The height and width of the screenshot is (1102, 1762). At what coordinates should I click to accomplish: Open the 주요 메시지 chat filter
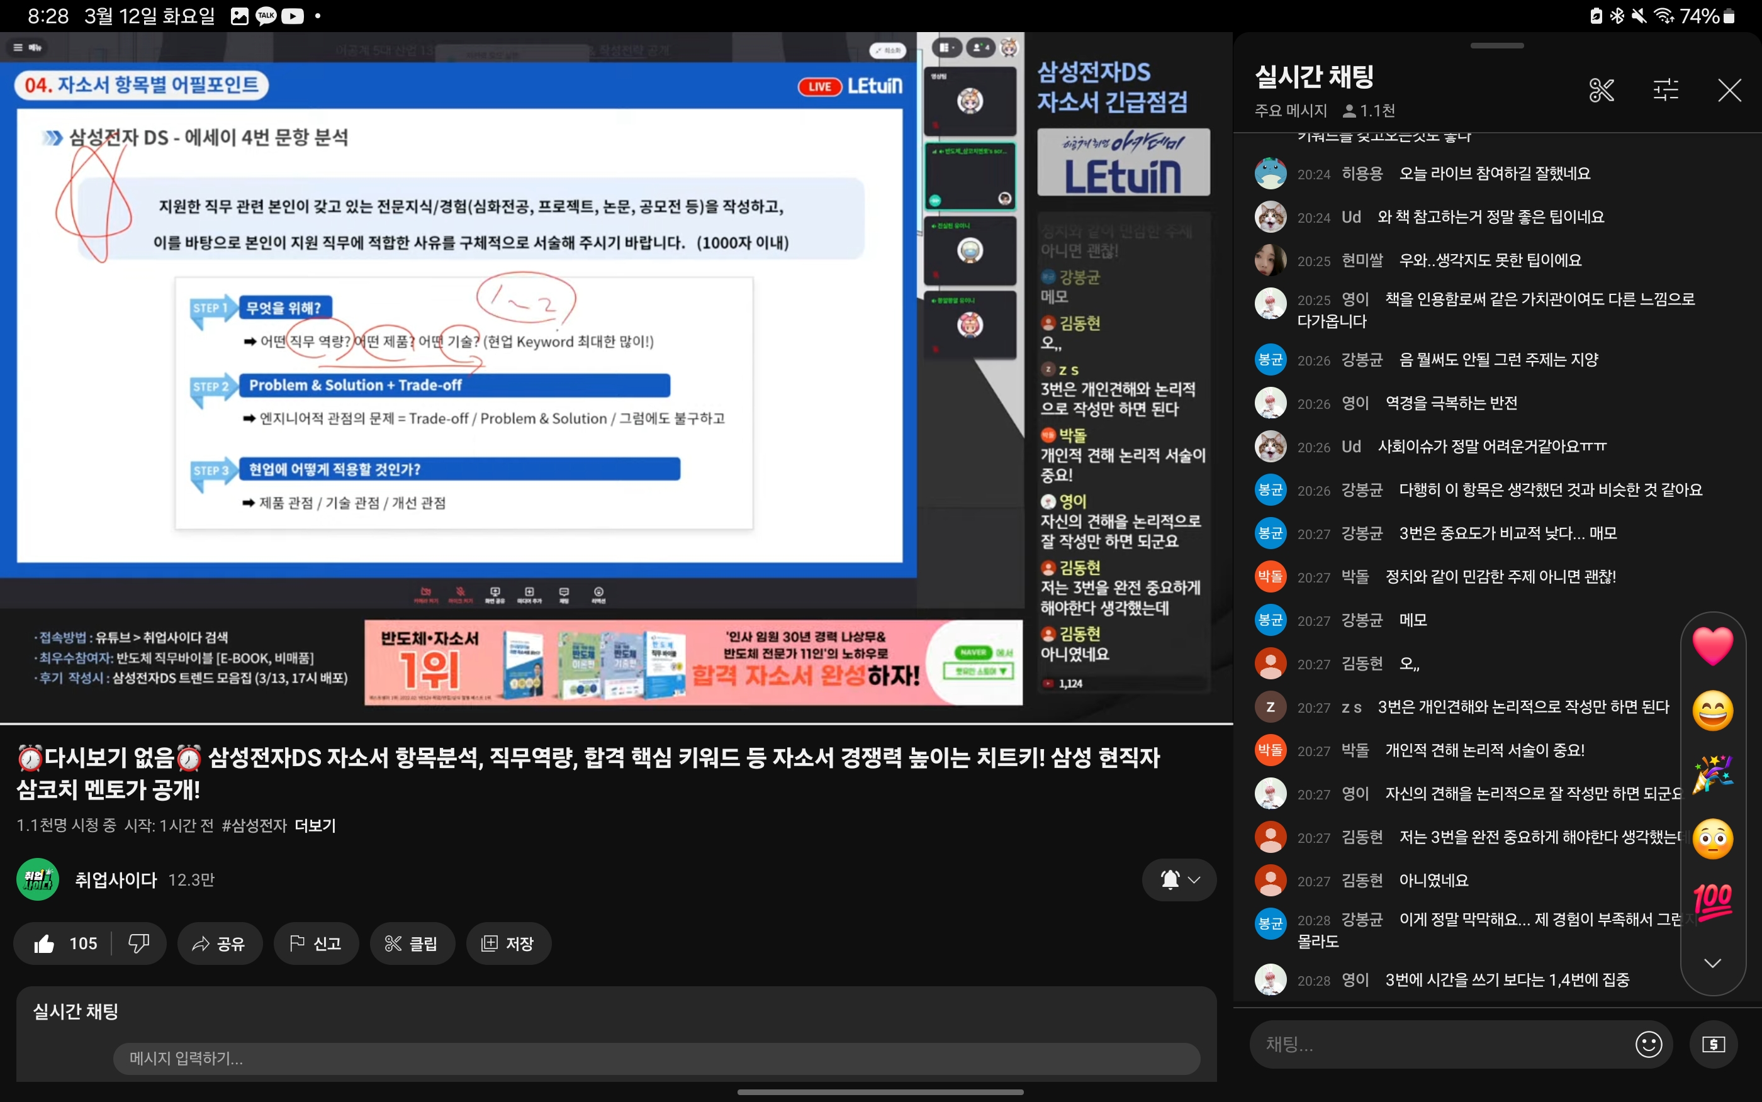[x=1290, y=111]
